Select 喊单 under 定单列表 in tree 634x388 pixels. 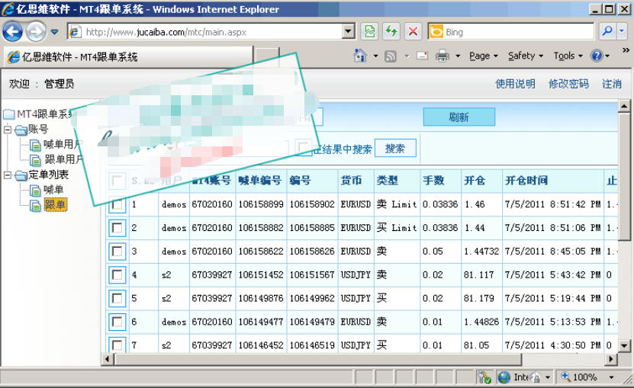[x=53, y=190]
